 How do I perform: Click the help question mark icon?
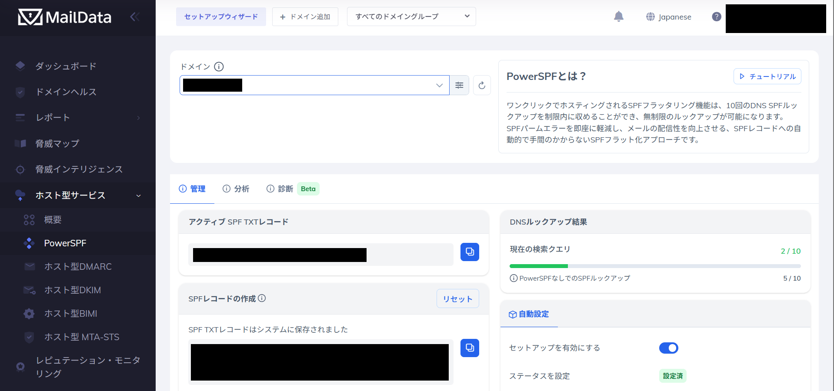(x=717, y=17)
